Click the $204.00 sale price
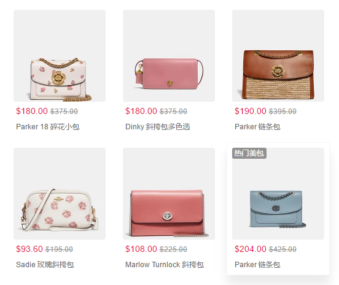This screenshot has height=285, width=339. (251, 249)
